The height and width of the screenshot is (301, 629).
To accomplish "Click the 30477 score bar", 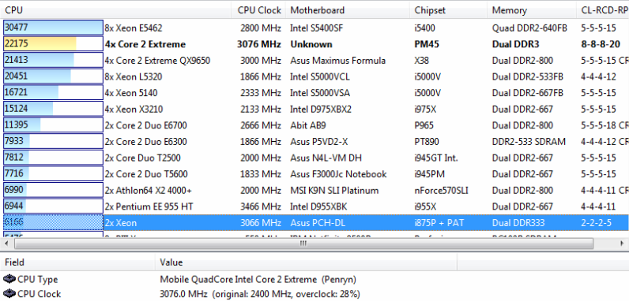I will 54,28.
